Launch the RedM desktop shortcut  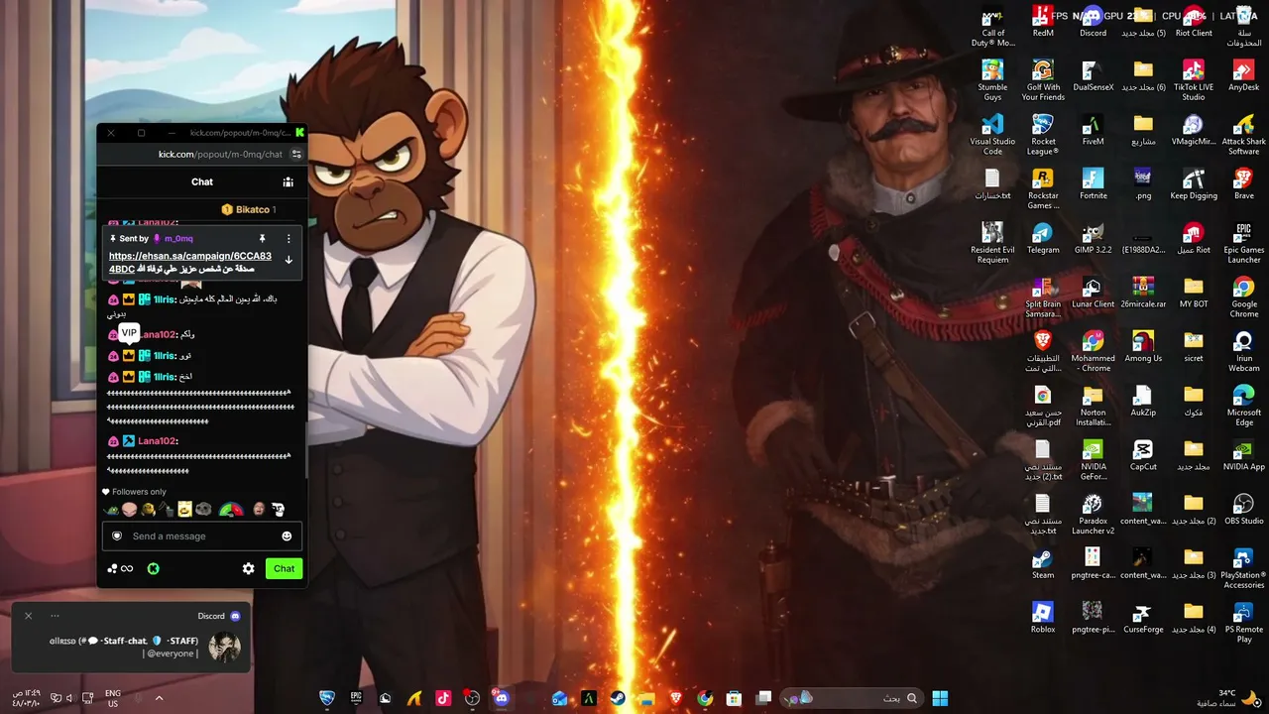pyautogui.click(x=1043, y=22)
